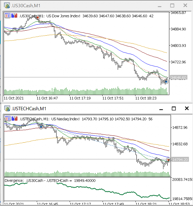Click the US Nasdaq Index chart caption
This screenshot has height=206, width=193.
point(65,119)
